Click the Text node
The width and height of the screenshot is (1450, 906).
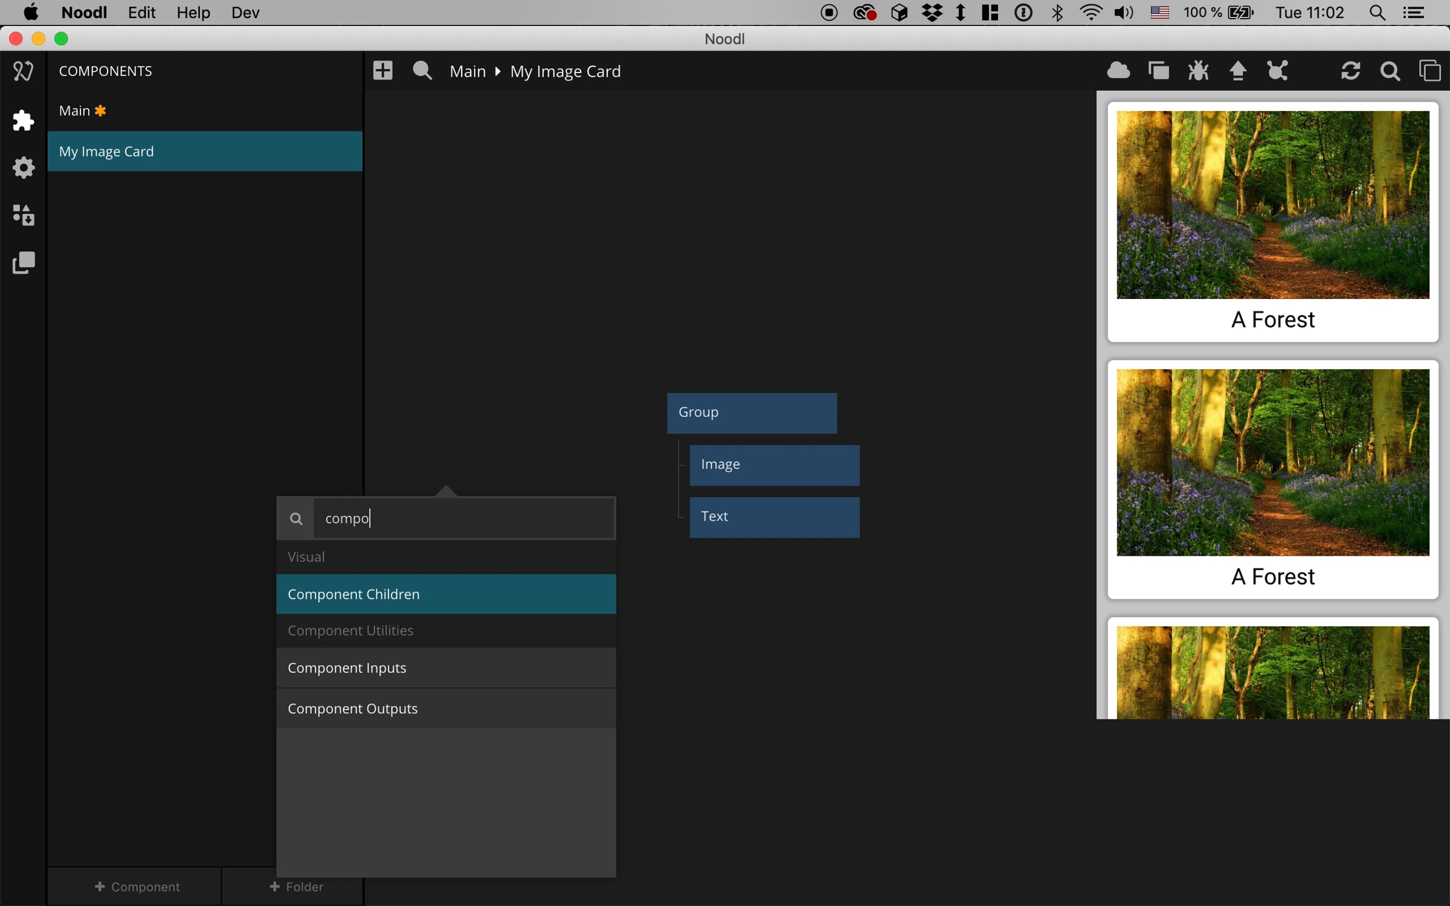point(775,517)
